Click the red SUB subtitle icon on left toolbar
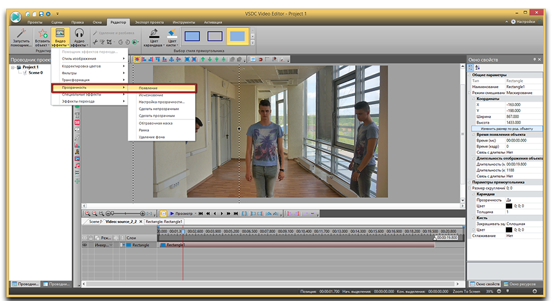 [x=77, y=123]
